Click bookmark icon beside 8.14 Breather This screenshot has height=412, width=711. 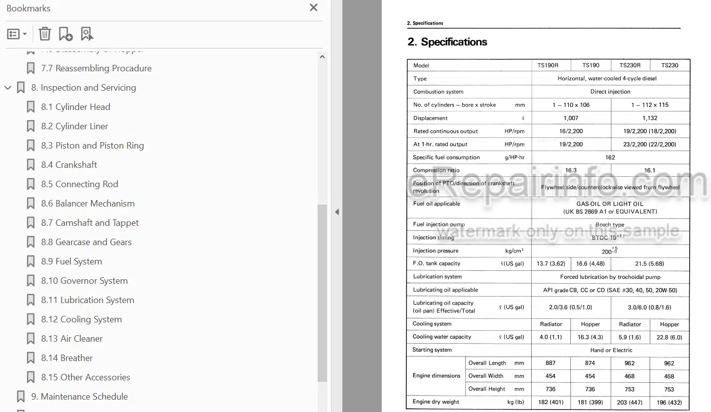pyautogui.click(x=30, y=358)
